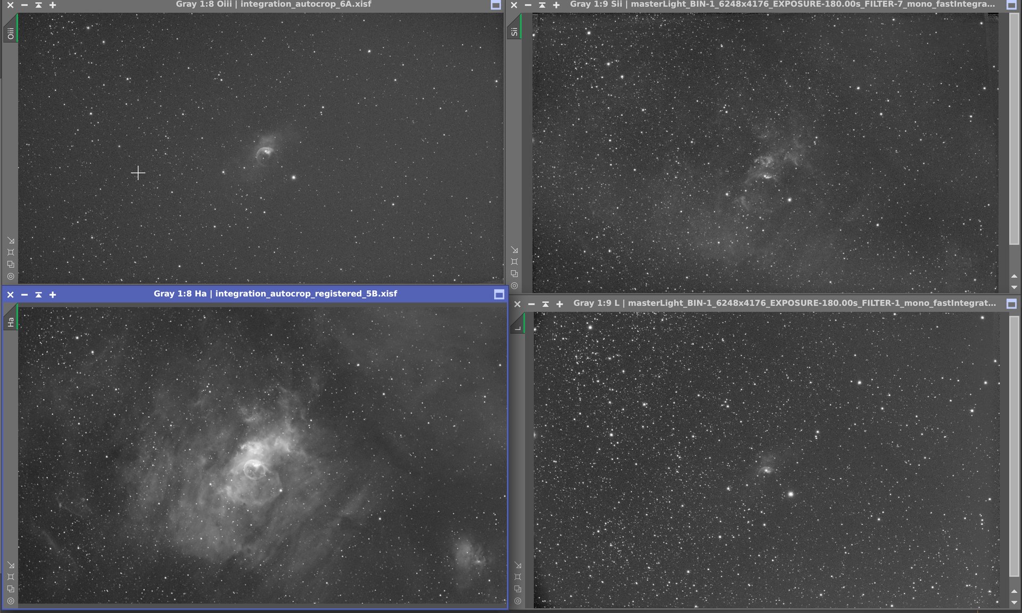Click fit-view square icon in Oiii window
The width and height of the screenshot is (1022, 613).
coord(11,253)
